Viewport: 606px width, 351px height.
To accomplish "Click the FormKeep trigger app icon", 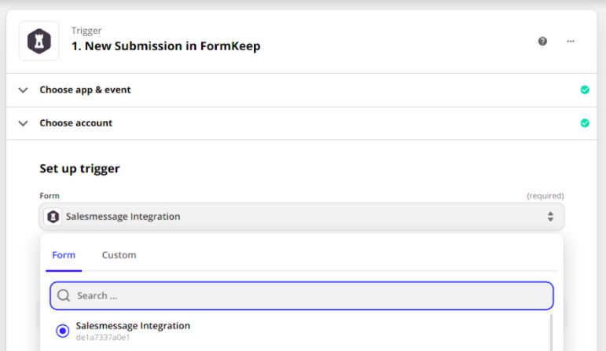I will (x=39, y=41).
